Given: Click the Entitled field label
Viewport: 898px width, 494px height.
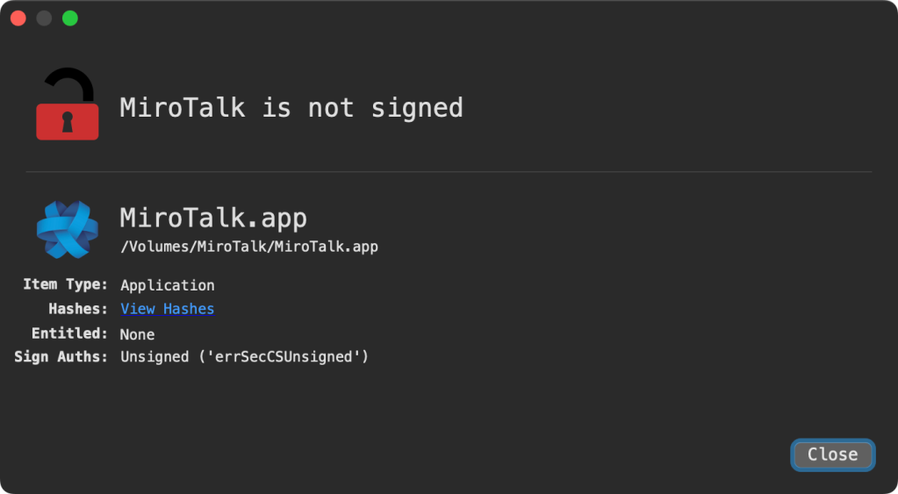Looking at the screenshot, I should tap(69, 333).
